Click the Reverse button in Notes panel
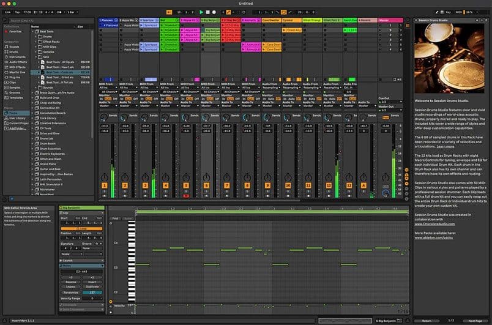 [x=70, y=282]
